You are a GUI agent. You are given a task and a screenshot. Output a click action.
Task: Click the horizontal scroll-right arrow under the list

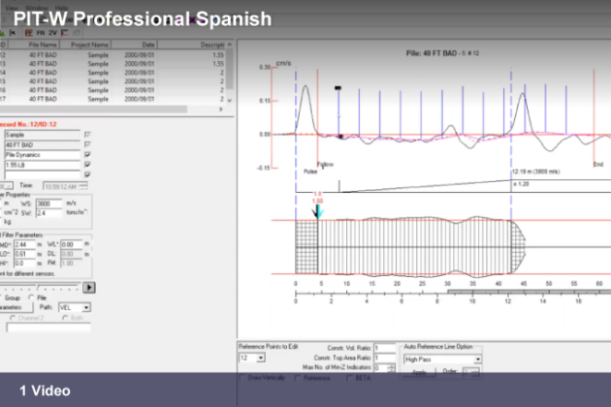click(x=221, y=110)
